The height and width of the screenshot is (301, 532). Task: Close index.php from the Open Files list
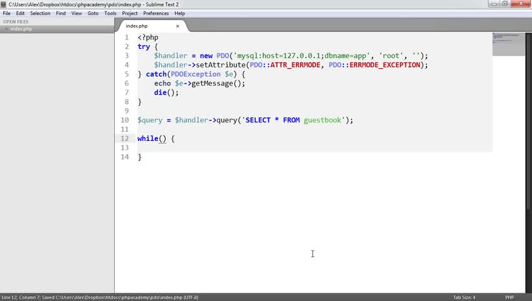6,29
